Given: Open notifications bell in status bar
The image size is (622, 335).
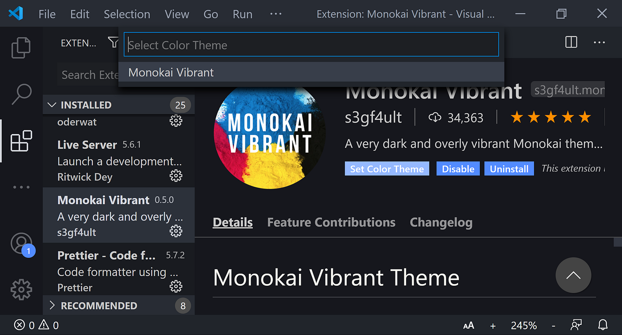Looking at the screenshot, I should pyautogui.click(x=602, y=325).
